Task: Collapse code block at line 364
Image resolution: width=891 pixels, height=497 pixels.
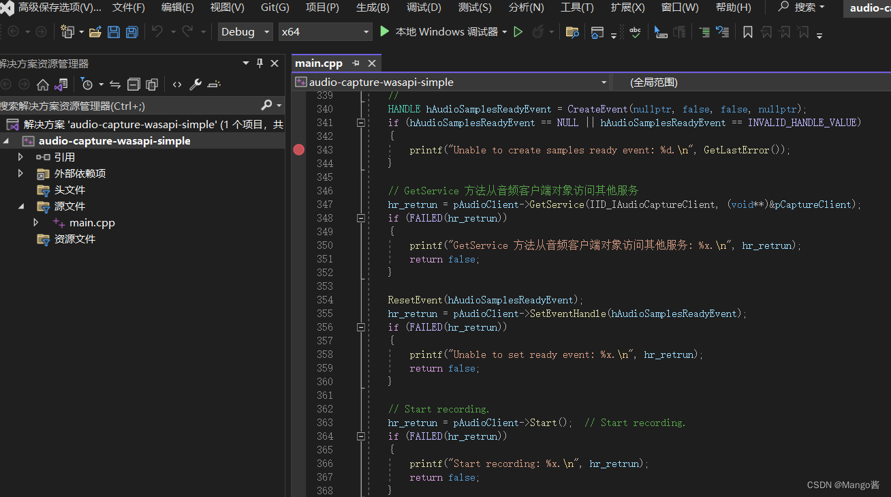Action: [x=361, y=436]
